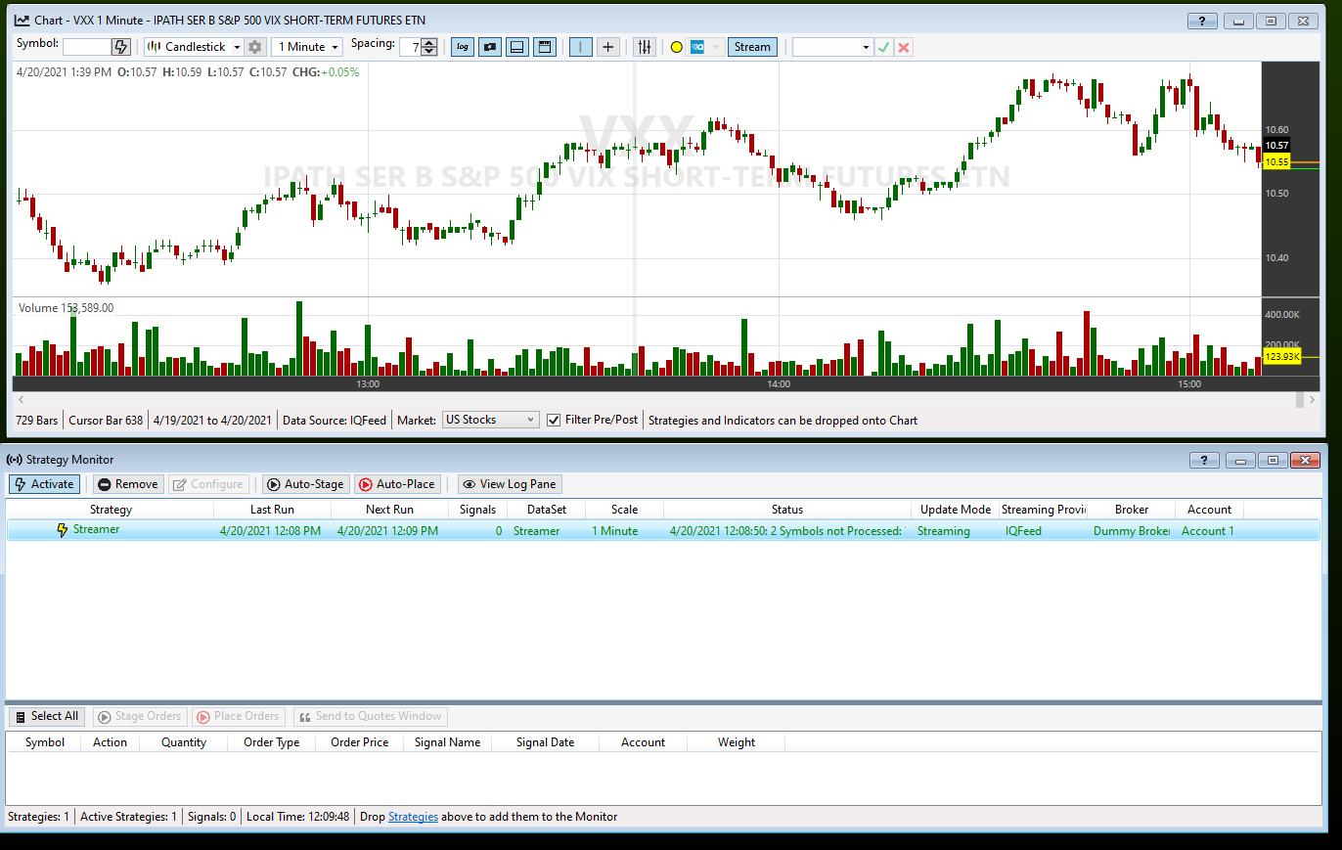Click the Select All button
The height and width of the screenshot is (850, 1342).
click(x=46, y=716)
